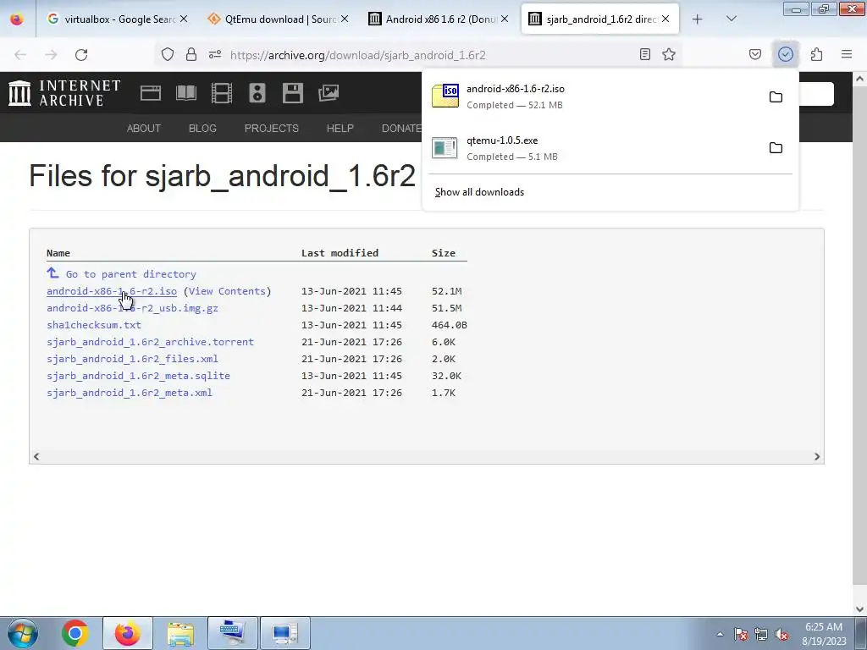
Task: Switch to the QtEmu download tab
Action: click(x=278, y=19)
